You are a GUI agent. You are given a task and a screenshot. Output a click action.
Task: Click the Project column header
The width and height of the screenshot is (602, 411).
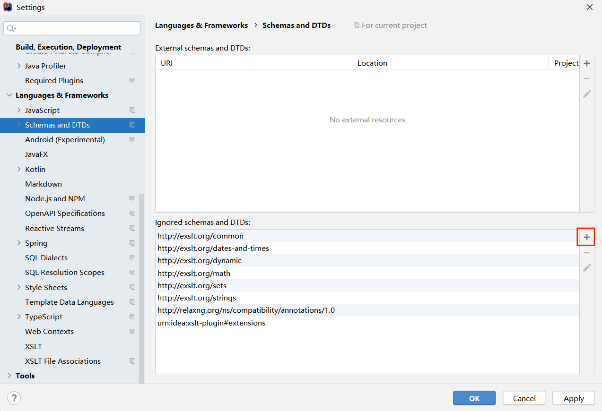click(564, 63)
